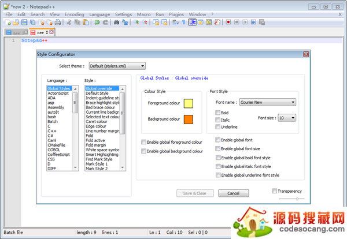
Task: Toggle the Word wrap toolbar icon
Action: (175, 23)
